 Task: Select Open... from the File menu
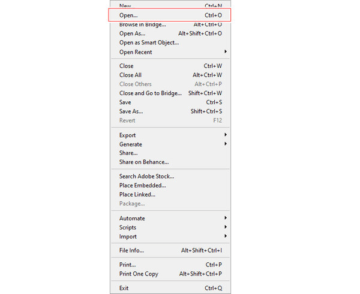pos(170,16)
